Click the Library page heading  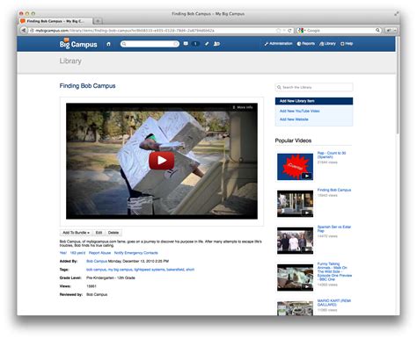coord(70,61)
